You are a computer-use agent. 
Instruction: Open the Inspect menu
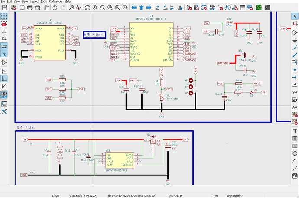(35, 2)
